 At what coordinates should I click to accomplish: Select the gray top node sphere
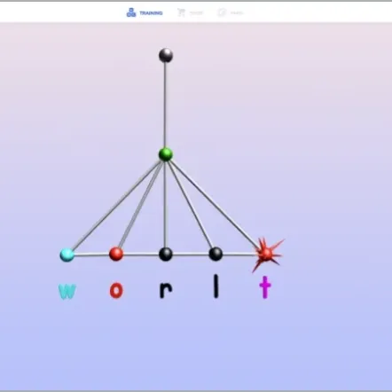[x=166, y=55]
